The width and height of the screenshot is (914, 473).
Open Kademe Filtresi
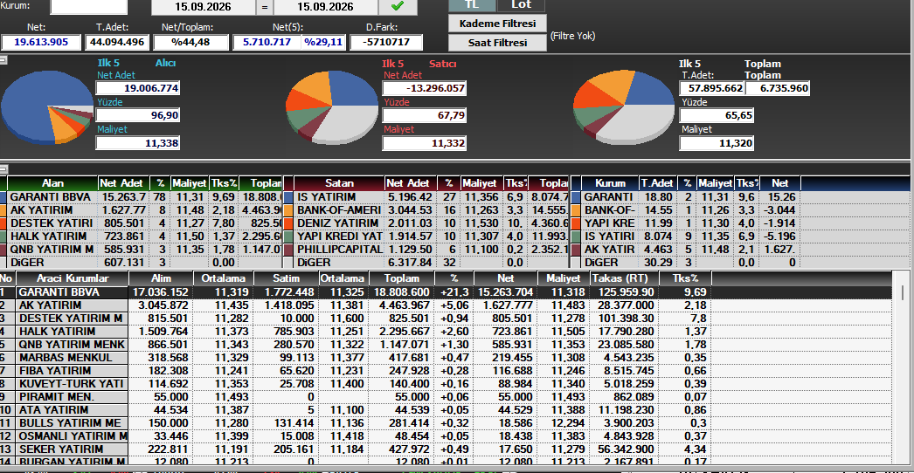point(497,24)
